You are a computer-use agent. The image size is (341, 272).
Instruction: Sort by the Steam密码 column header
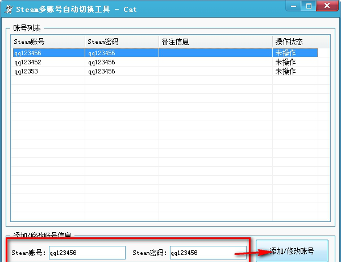122,42
